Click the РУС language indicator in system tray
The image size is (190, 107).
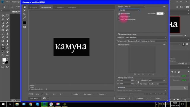click(168, 104)
